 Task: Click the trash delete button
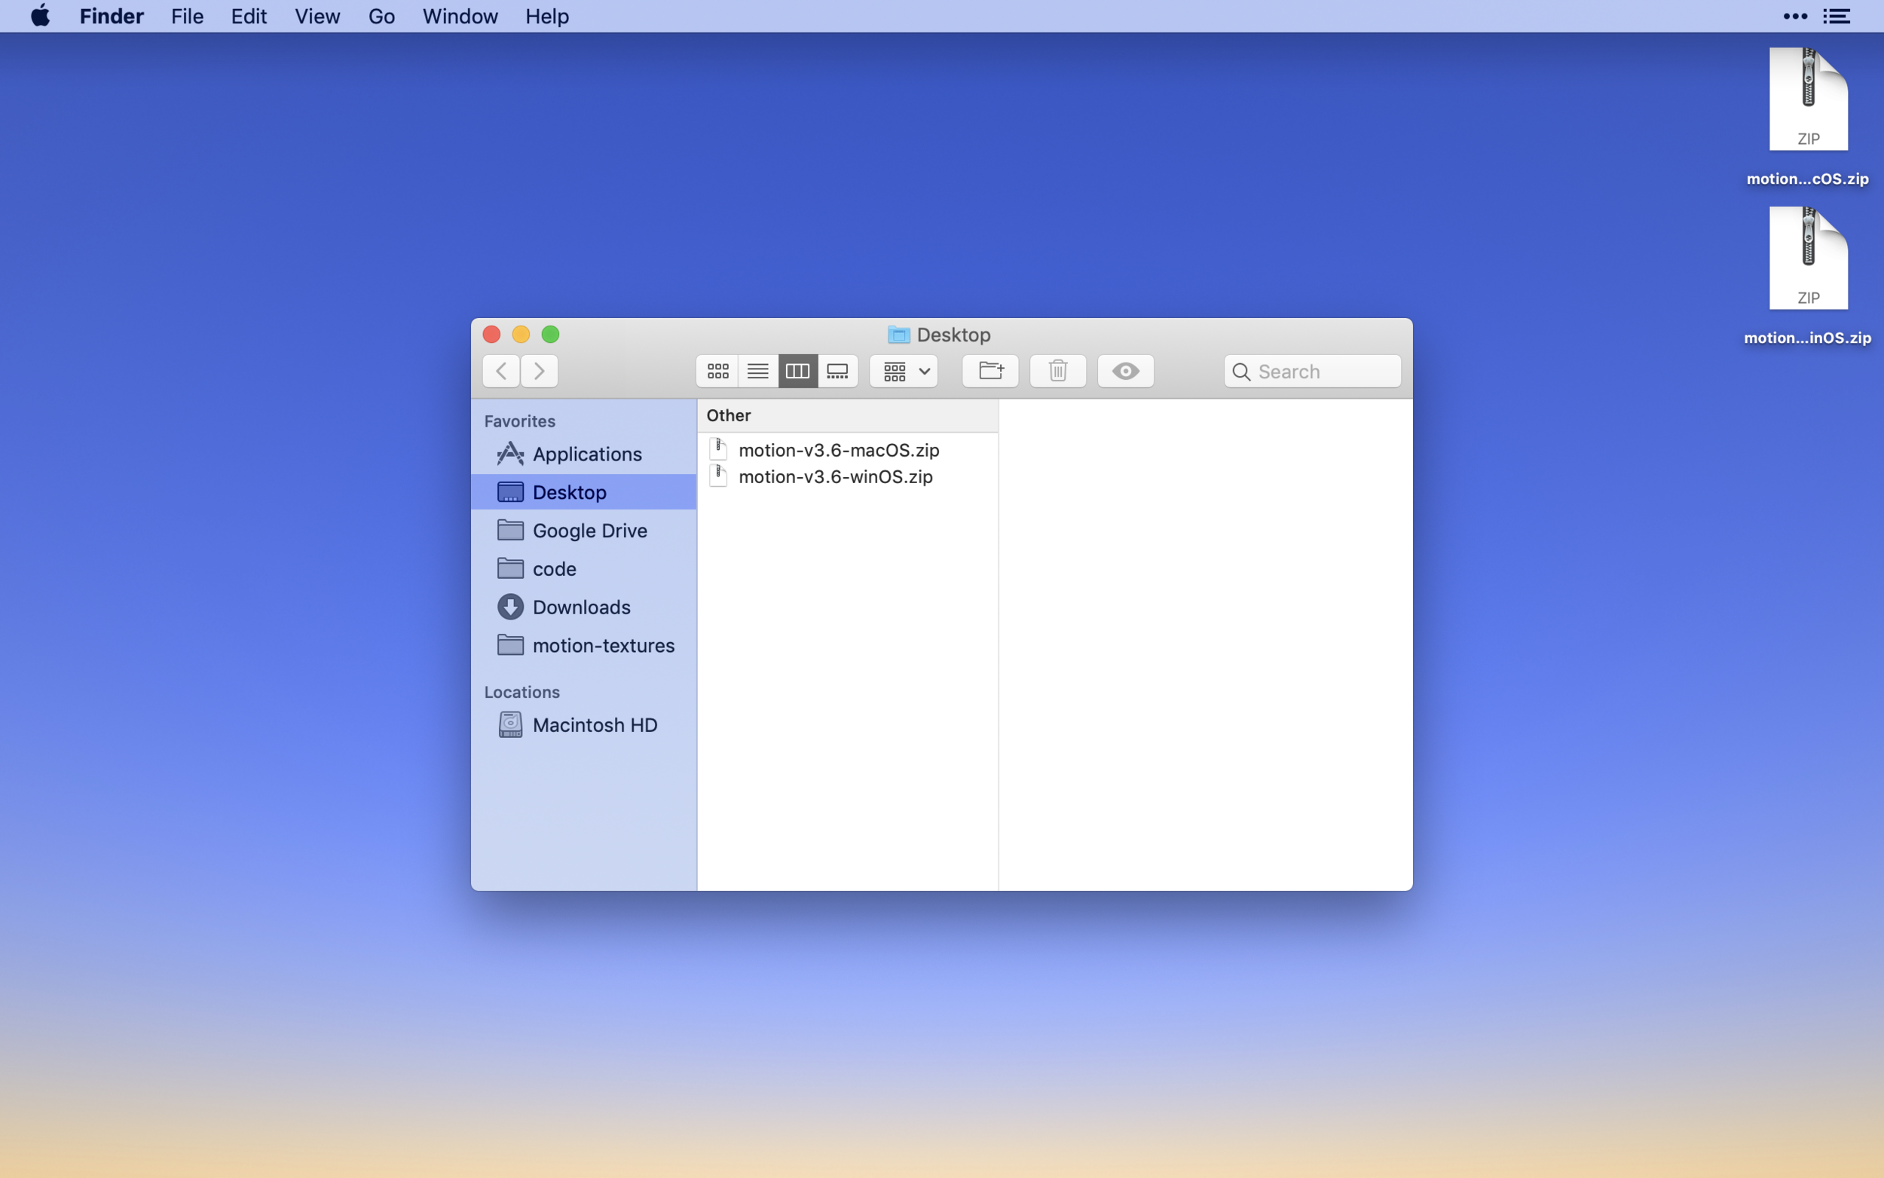click(1057, 371)
